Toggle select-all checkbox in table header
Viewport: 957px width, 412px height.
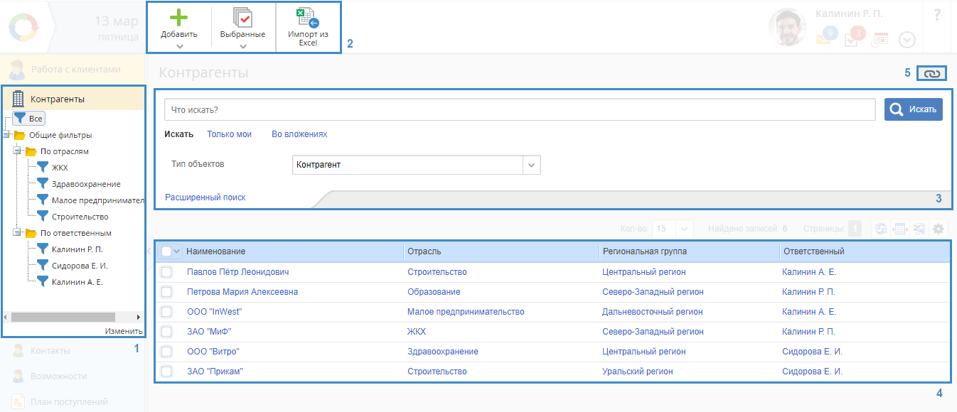click(166, 251)
